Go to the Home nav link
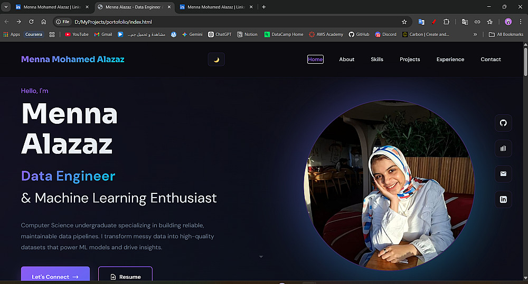Image resolution: width=528 pixels, height=284 pixels. 315,59
